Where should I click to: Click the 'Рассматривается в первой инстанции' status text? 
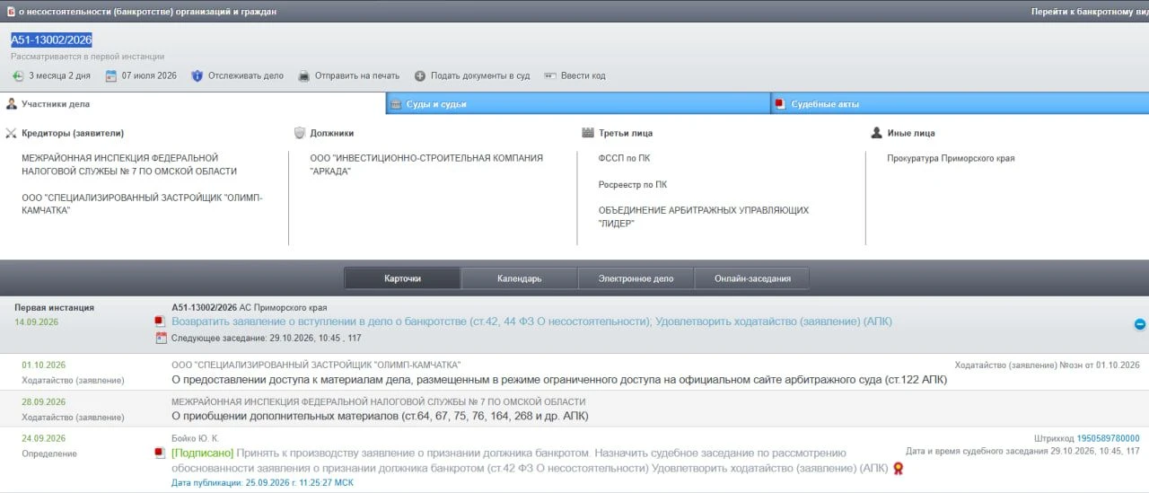[x=88, y=57]
